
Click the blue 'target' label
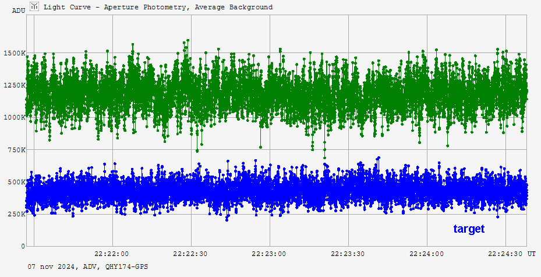click(x=469, y=229)
